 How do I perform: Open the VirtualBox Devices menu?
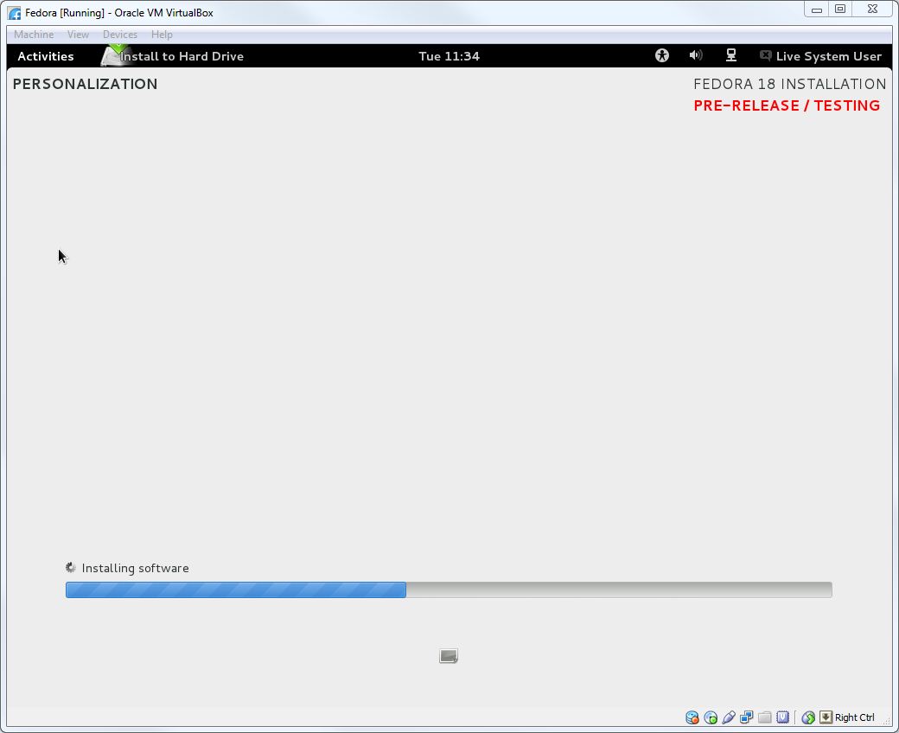120,35
